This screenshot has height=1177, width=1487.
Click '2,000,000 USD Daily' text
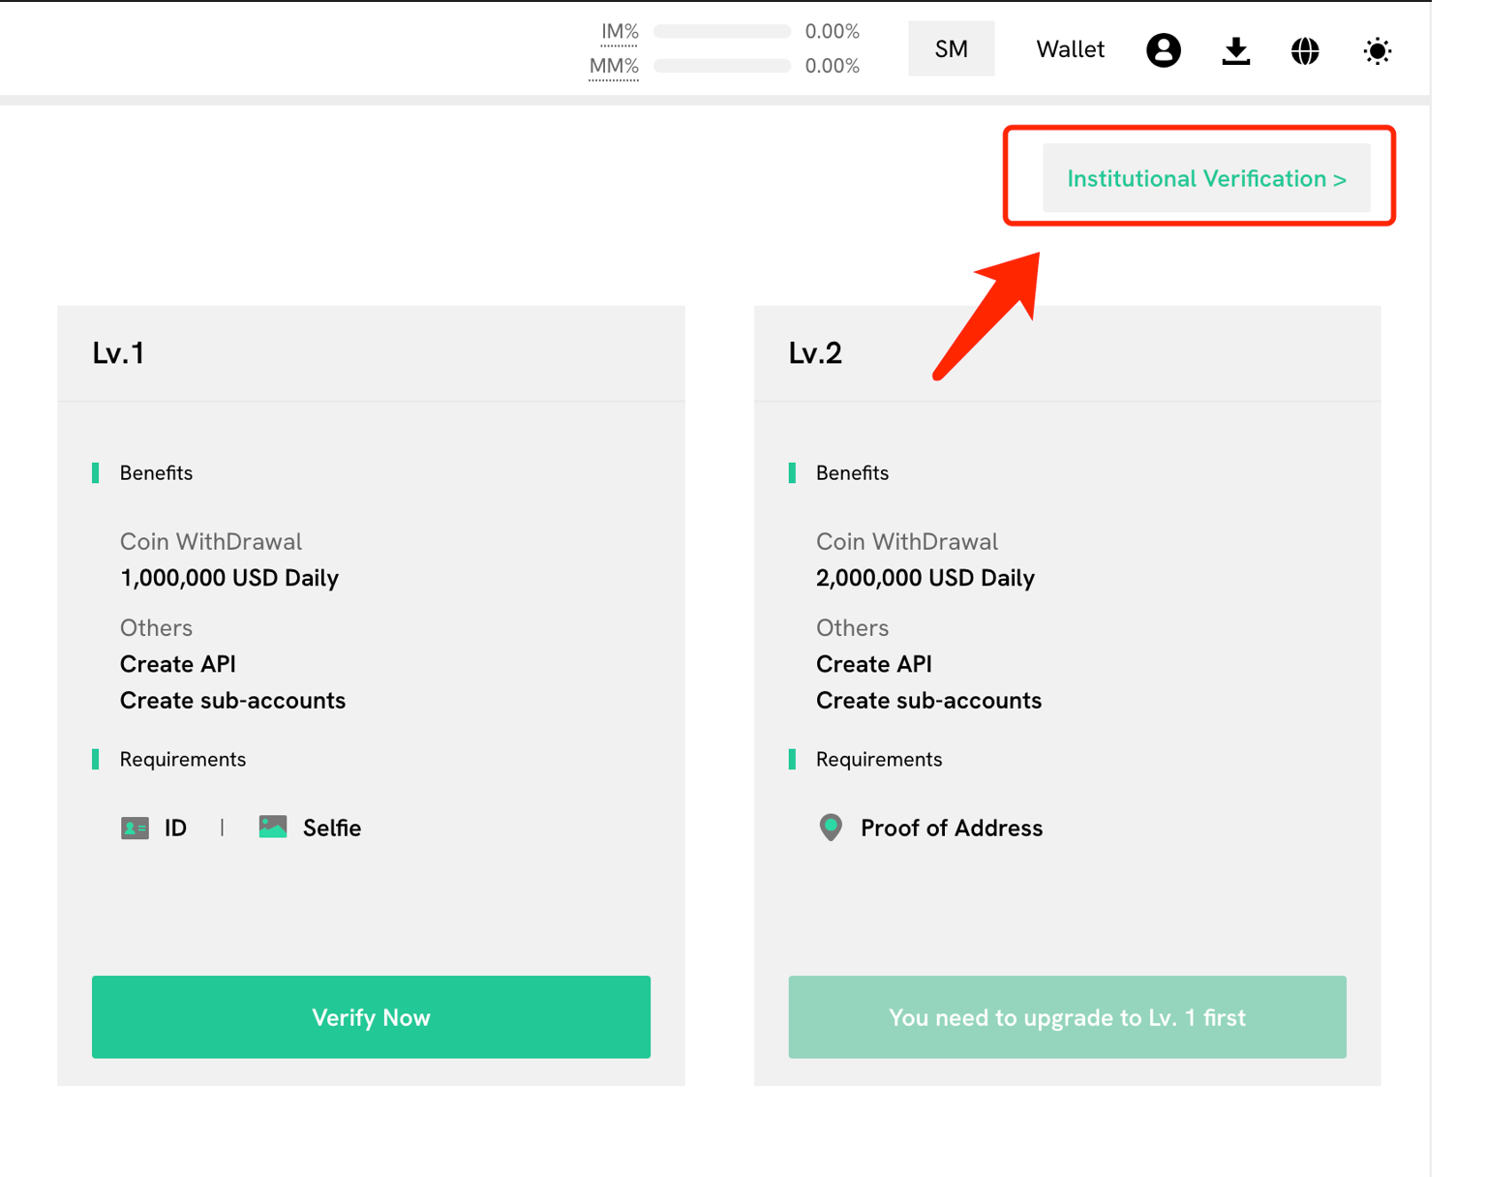click(926, 578)
